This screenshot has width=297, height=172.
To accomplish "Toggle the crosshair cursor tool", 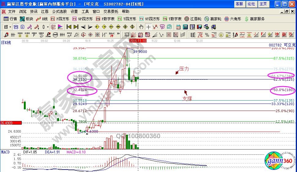I will point(148,27).
